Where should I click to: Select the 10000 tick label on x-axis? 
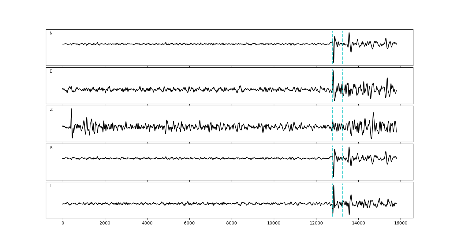pyautogui.click(x=274, y=223)
